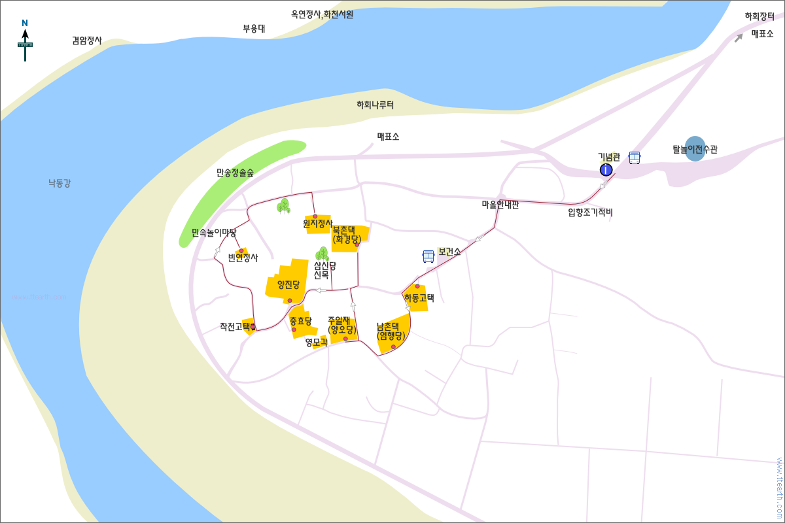This screenshot has width=785, height=523.
Task: Click the blue oval marker at 탈놀이전수관
Action: click(695, 148)
